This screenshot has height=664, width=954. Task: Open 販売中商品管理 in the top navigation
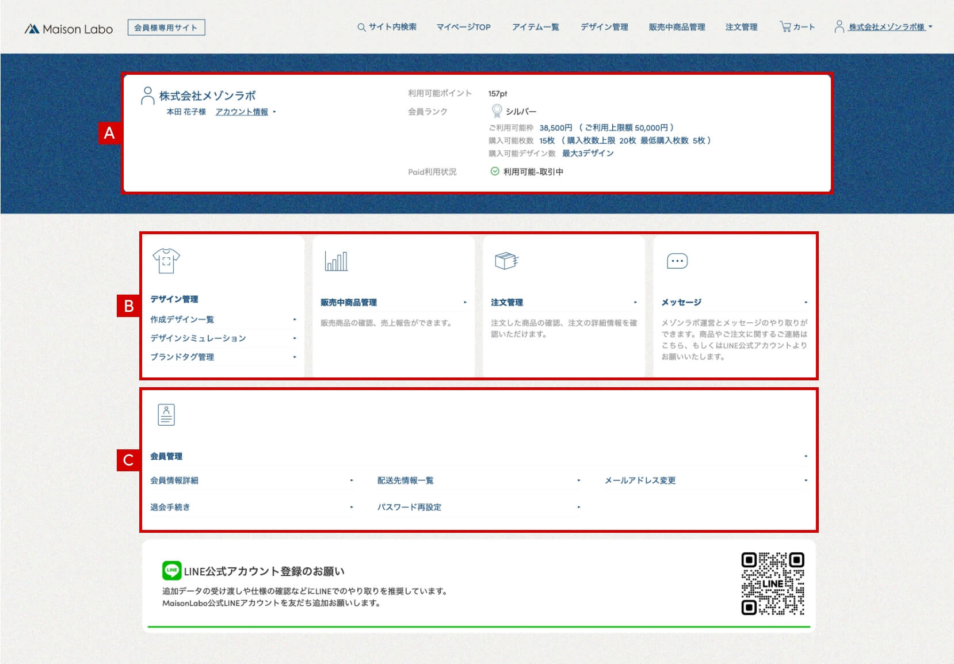click(x=677, y=27)
